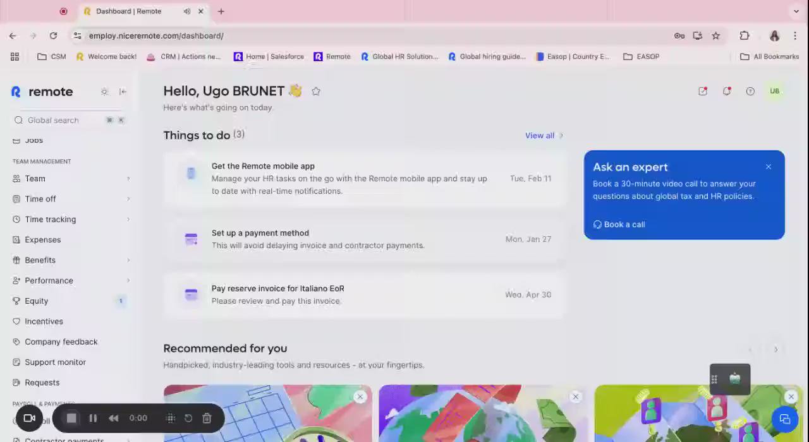The image size is (809, 442).
Task: Open the feedback icon near notifications
Action: click(x=703, y=92)
